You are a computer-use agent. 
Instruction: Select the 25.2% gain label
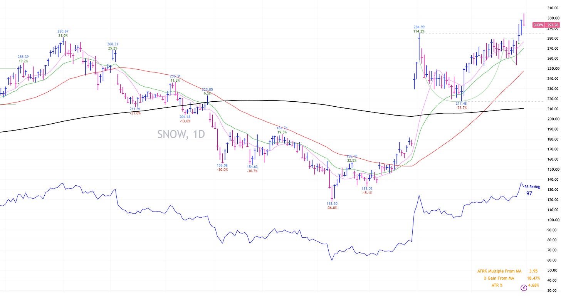pyautogui.click(x=113, y=49)
